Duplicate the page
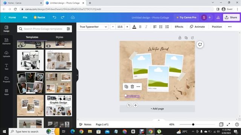This screenshot has width=241, height=135. click(186, 37)
